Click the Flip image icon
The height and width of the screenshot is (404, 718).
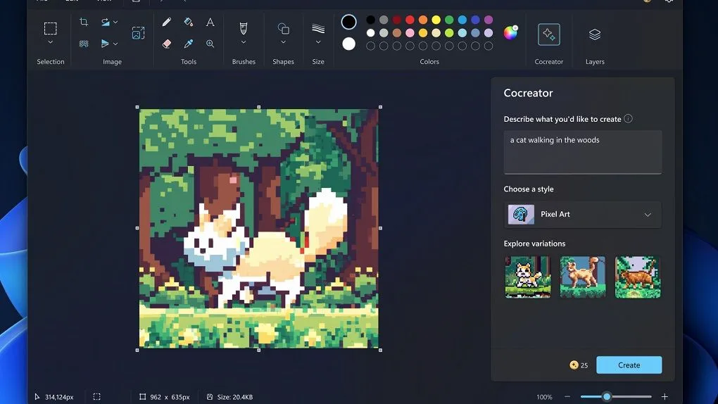(105, 44)
